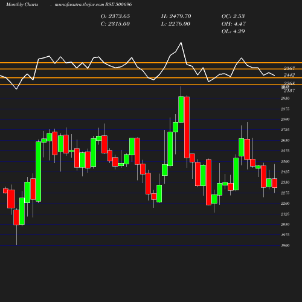Click the 2275 price axis label

point(285,193)
